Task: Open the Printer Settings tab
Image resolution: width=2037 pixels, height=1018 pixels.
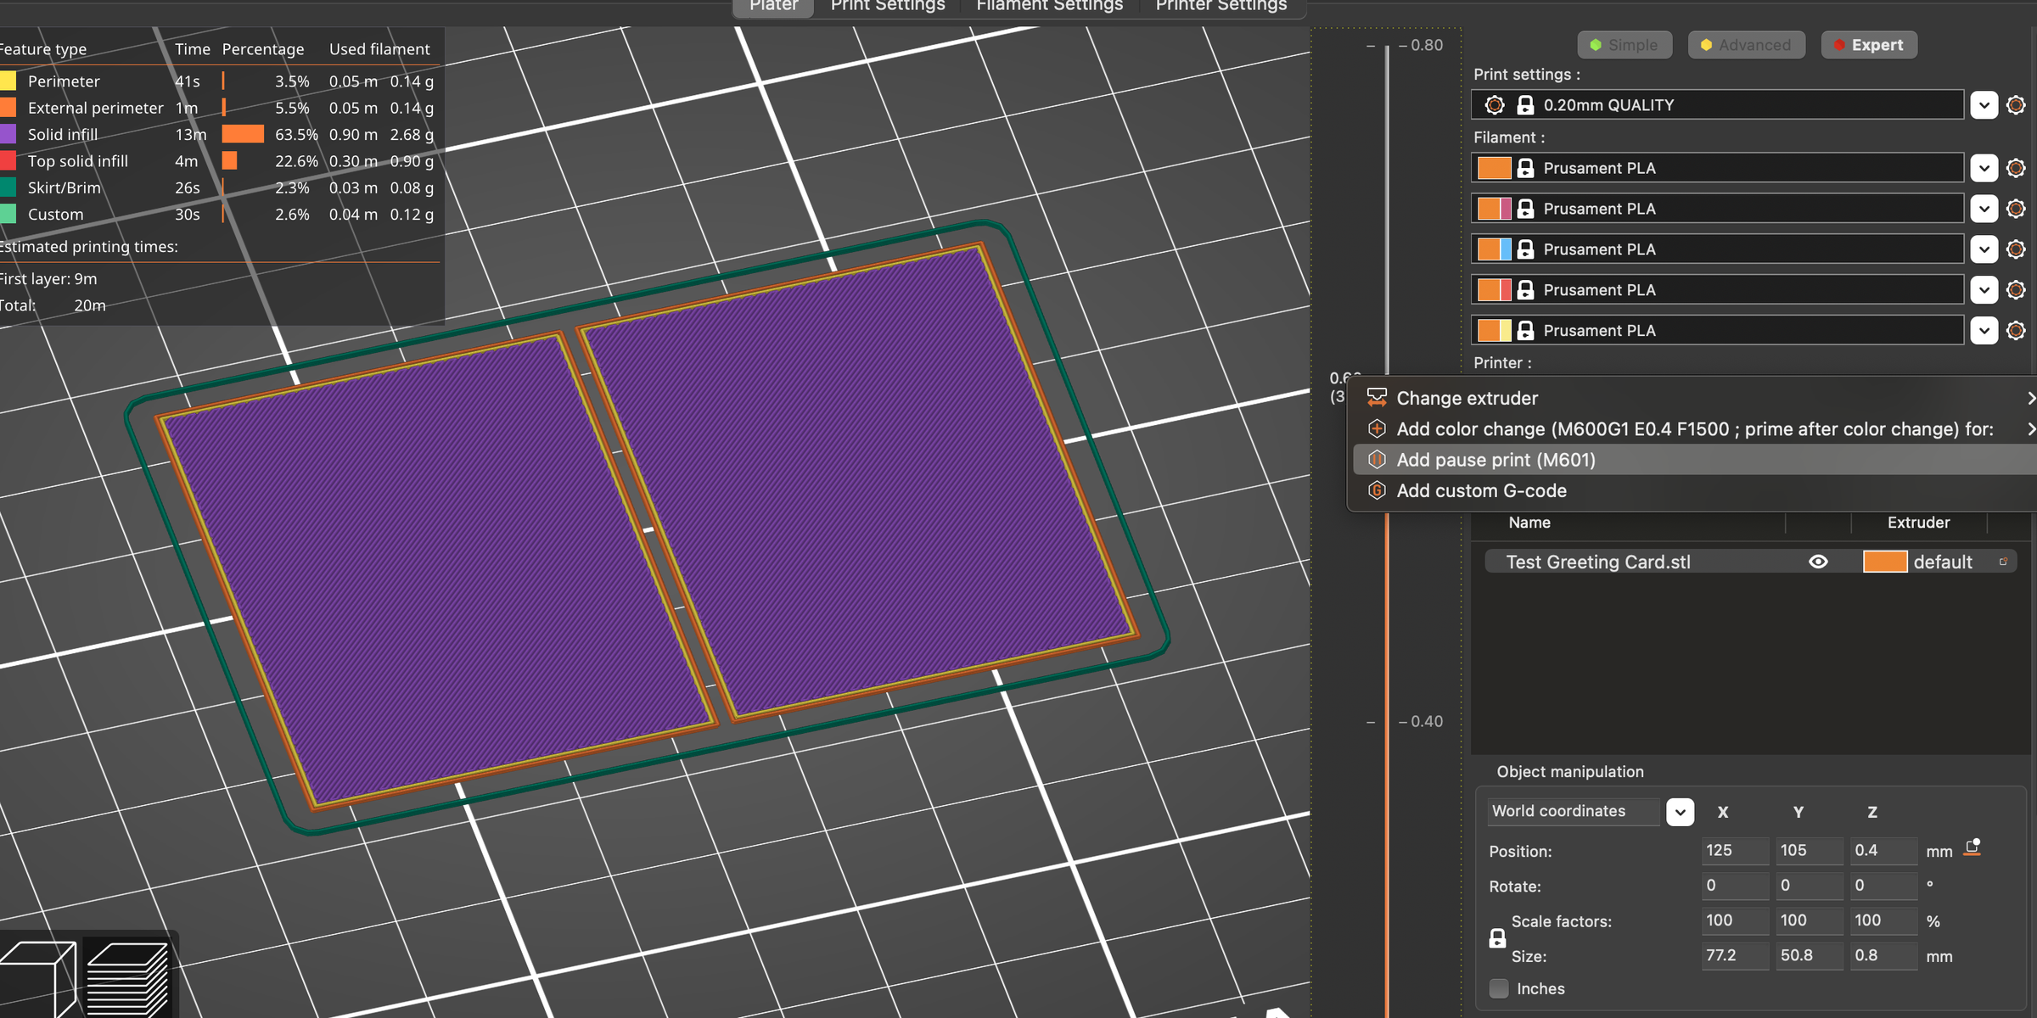Action: pos(1221,7)
